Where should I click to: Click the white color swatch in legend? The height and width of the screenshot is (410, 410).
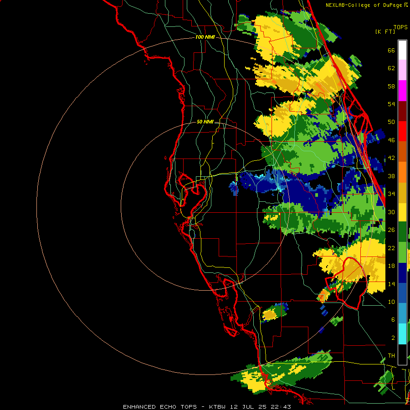(x=402, y=50)
